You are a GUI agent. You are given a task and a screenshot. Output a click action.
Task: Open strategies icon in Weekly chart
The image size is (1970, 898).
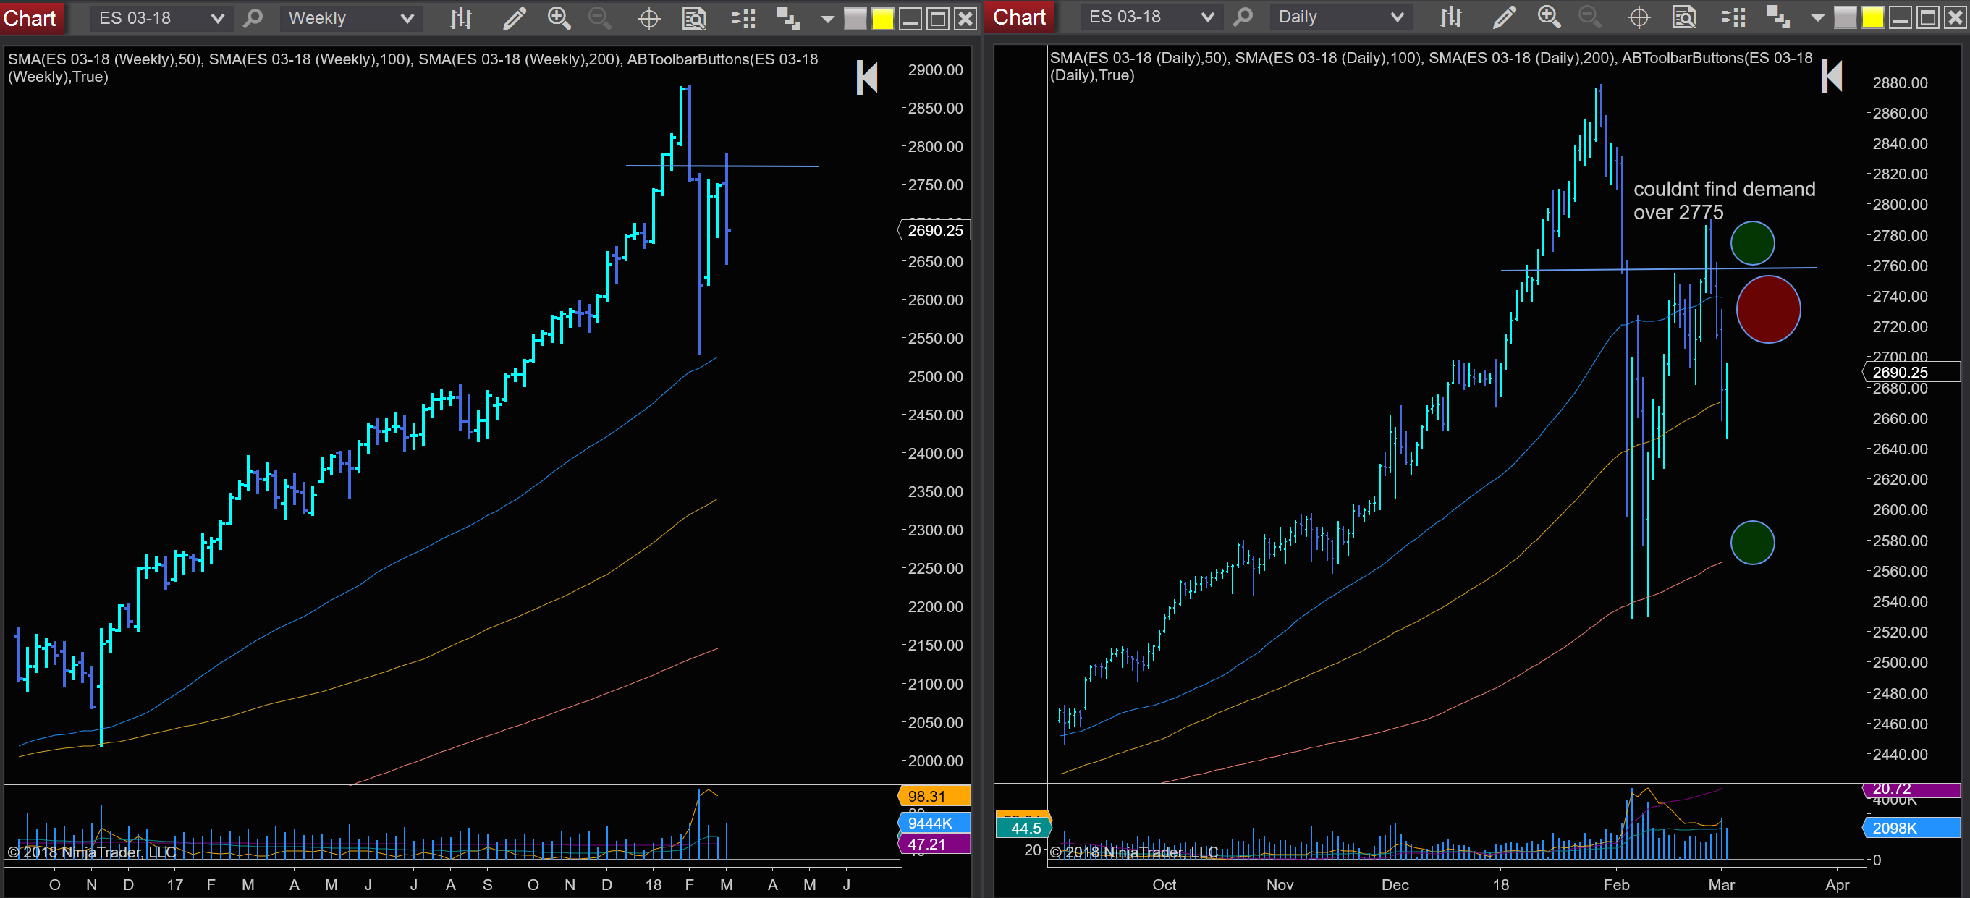point(787,18)
